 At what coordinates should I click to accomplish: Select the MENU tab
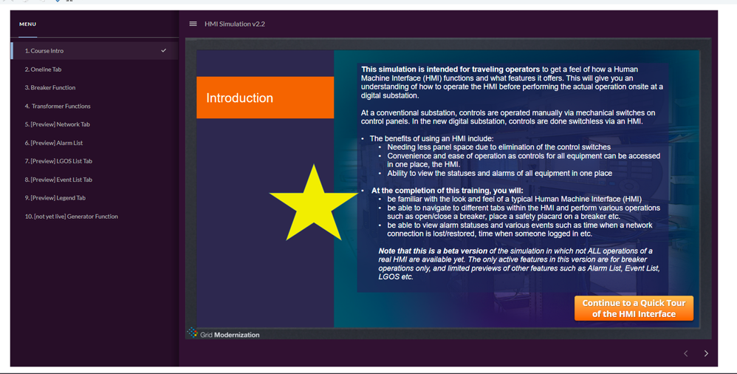click(28, 24)
